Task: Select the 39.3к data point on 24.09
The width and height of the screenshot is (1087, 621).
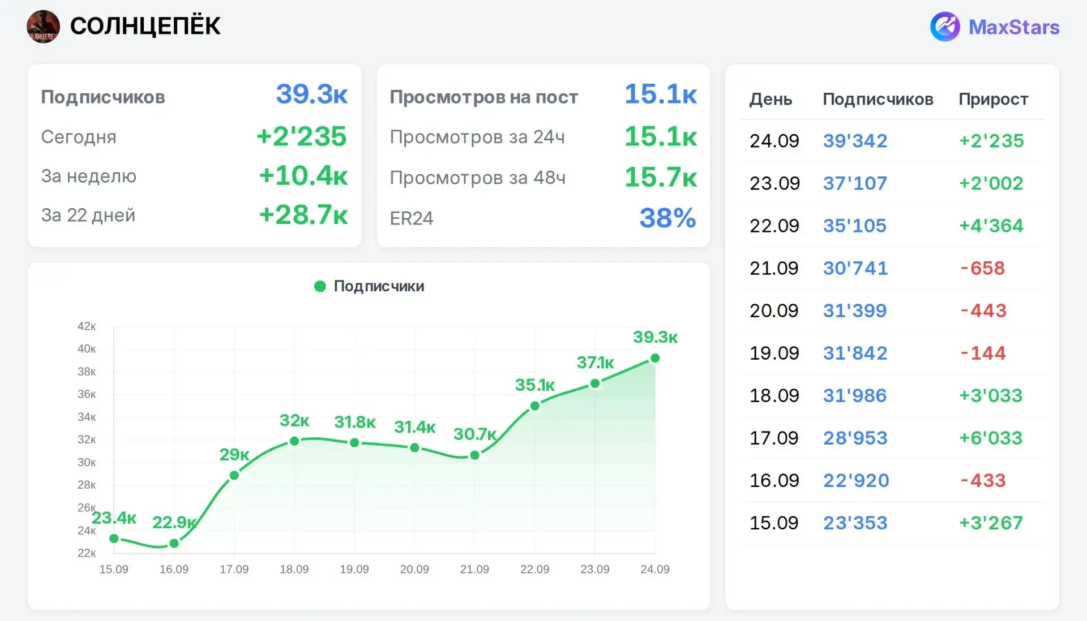Action: pos(655,358)
